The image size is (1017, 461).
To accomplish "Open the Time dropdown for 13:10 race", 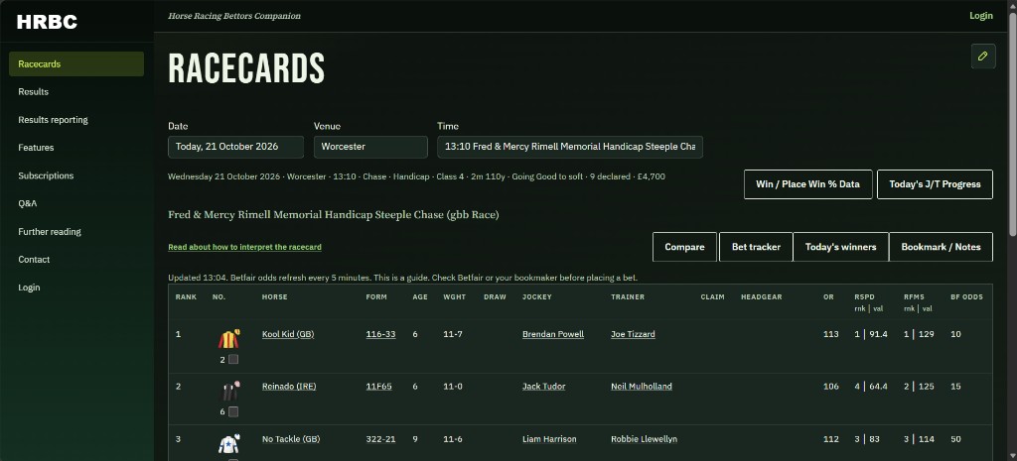I will (569, 147).
